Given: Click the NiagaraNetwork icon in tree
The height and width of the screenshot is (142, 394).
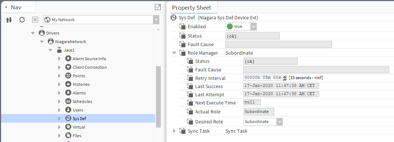Looking at the screenshot, I should coord(51,41).
